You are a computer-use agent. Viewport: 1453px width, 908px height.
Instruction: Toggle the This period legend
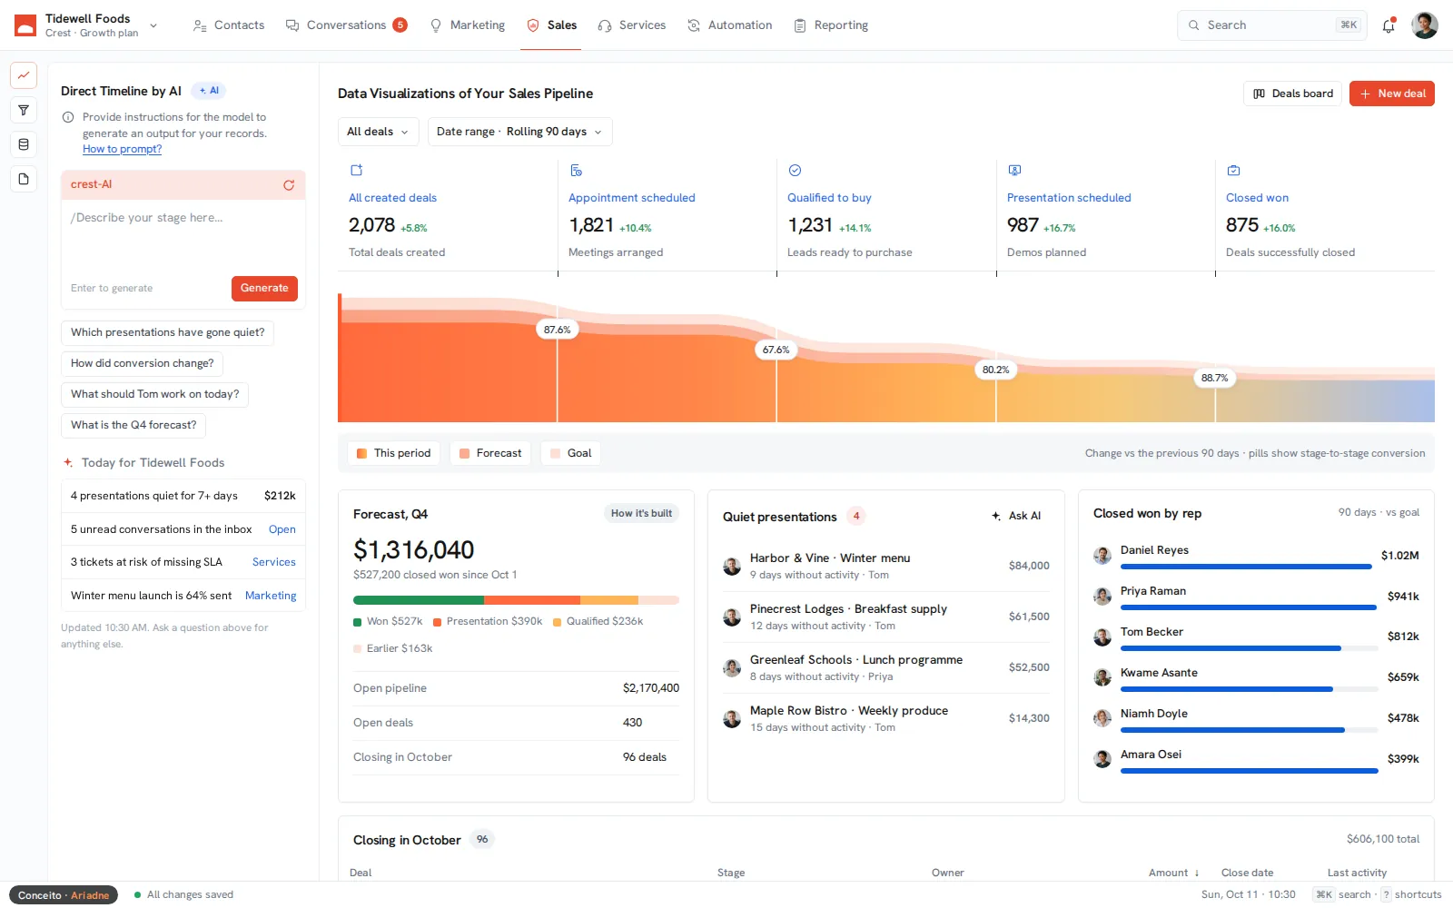(x=393, y=453)
